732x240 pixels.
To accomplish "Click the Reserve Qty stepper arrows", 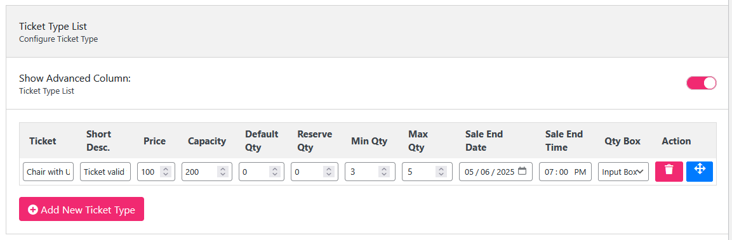I will pos(329,172).
